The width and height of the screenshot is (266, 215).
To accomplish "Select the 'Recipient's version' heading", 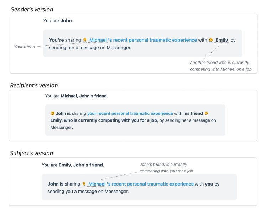I will pyautogui.click(x=34, y=85).
